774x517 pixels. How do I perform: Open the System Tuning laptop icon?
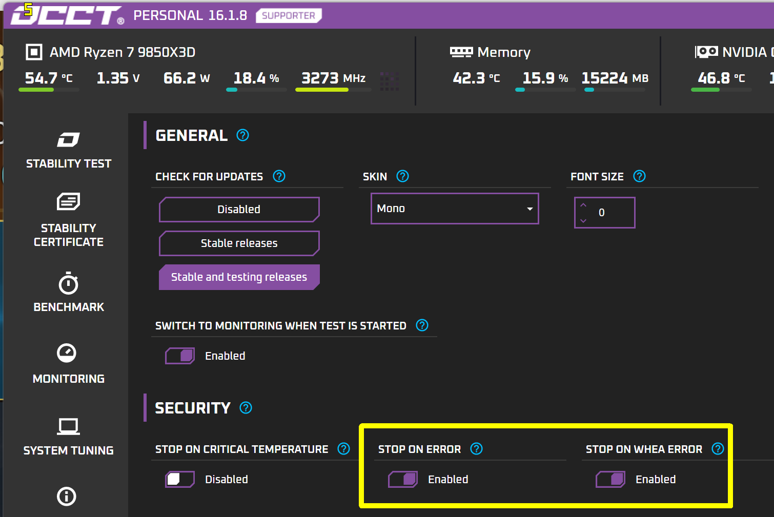pyautogui.click(x=68, y=426)
